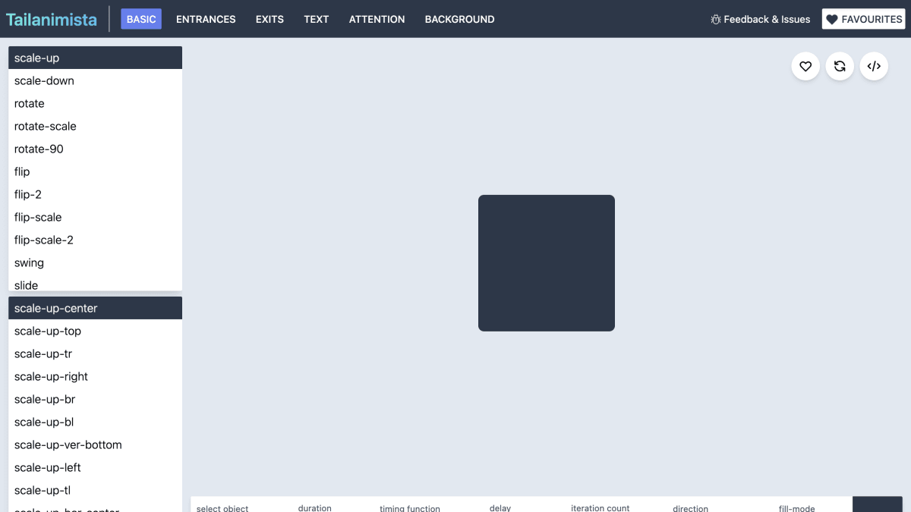Switch to the Background tab

[x=459, y=19]
